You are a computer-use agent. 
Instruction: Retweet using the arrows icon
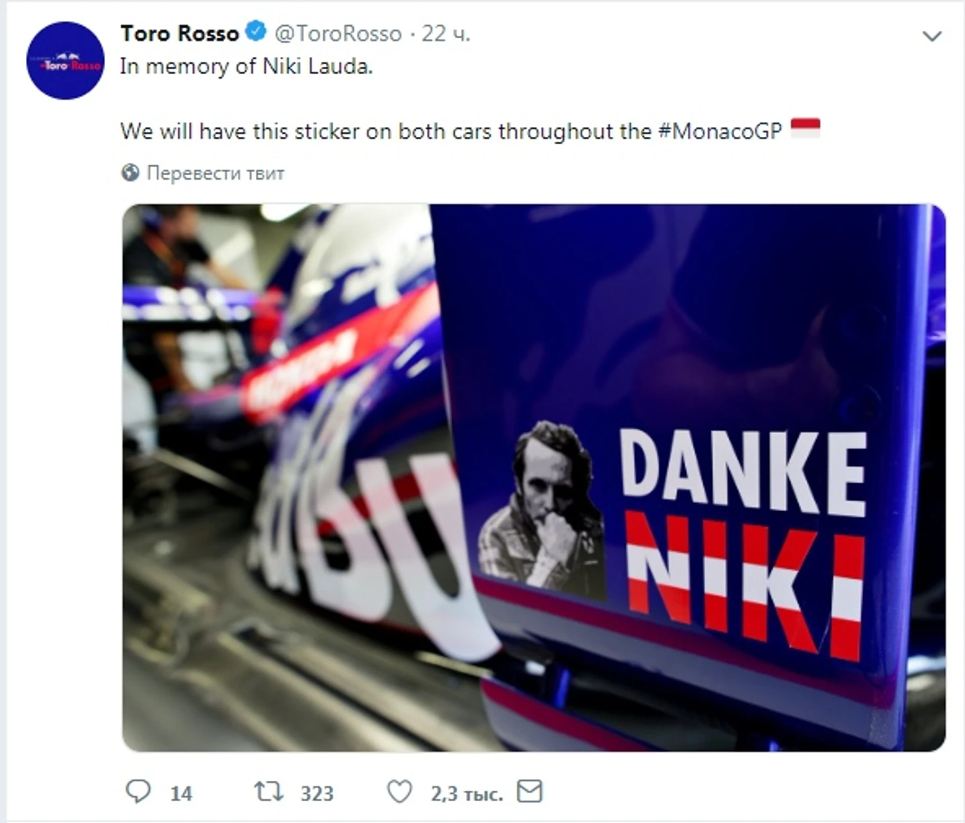point(269,791)
